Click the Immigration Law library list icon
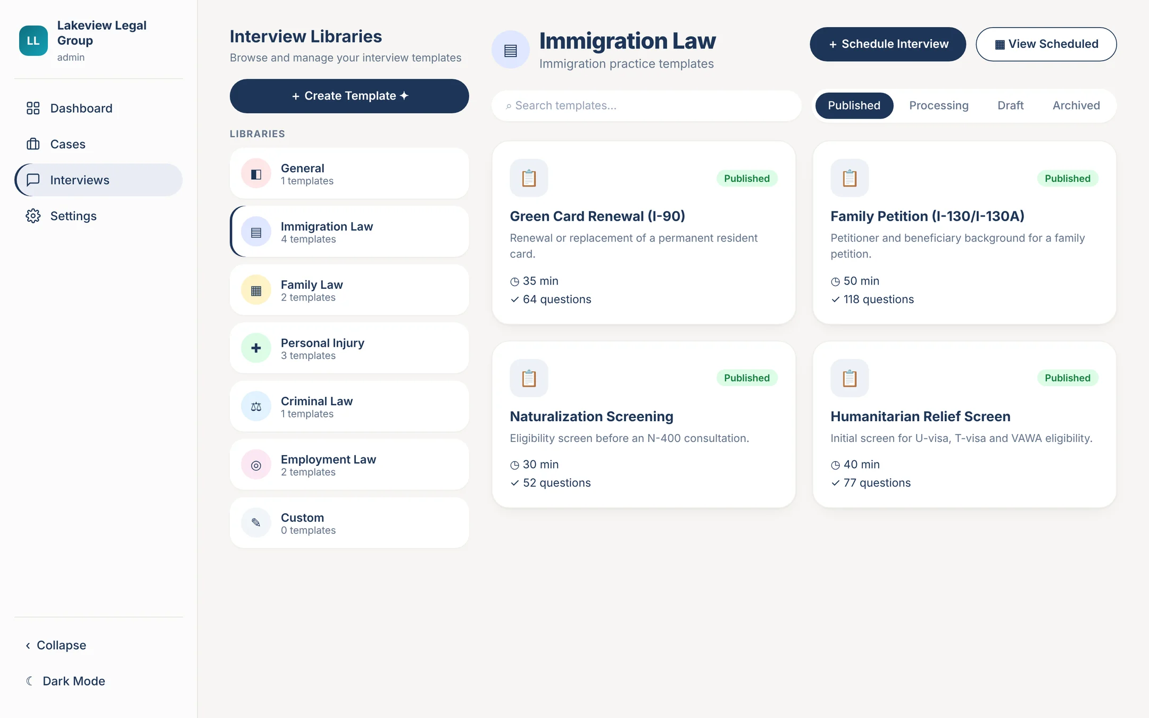Image resolution: width=1149 pixels, height=718 pixels. (x=256, y=232)
